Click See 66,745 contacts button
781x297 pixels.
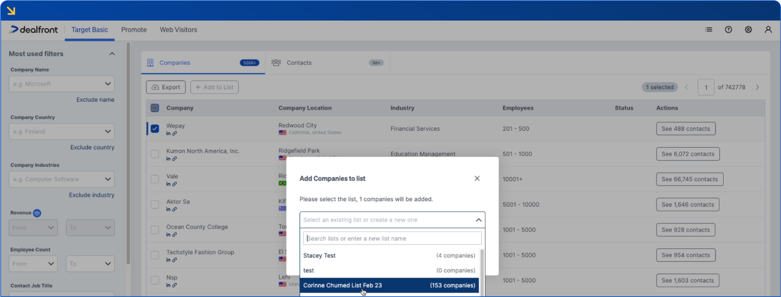690,179
